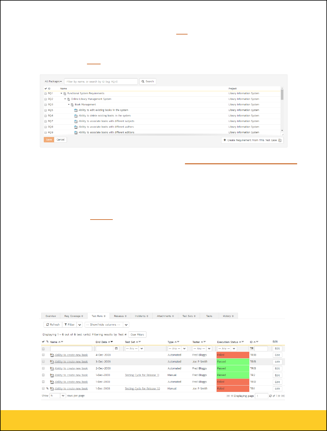The width and height of the screenshot is (327, 431).
Task: Switch to the Incidents tab
Action: point(141,316)
